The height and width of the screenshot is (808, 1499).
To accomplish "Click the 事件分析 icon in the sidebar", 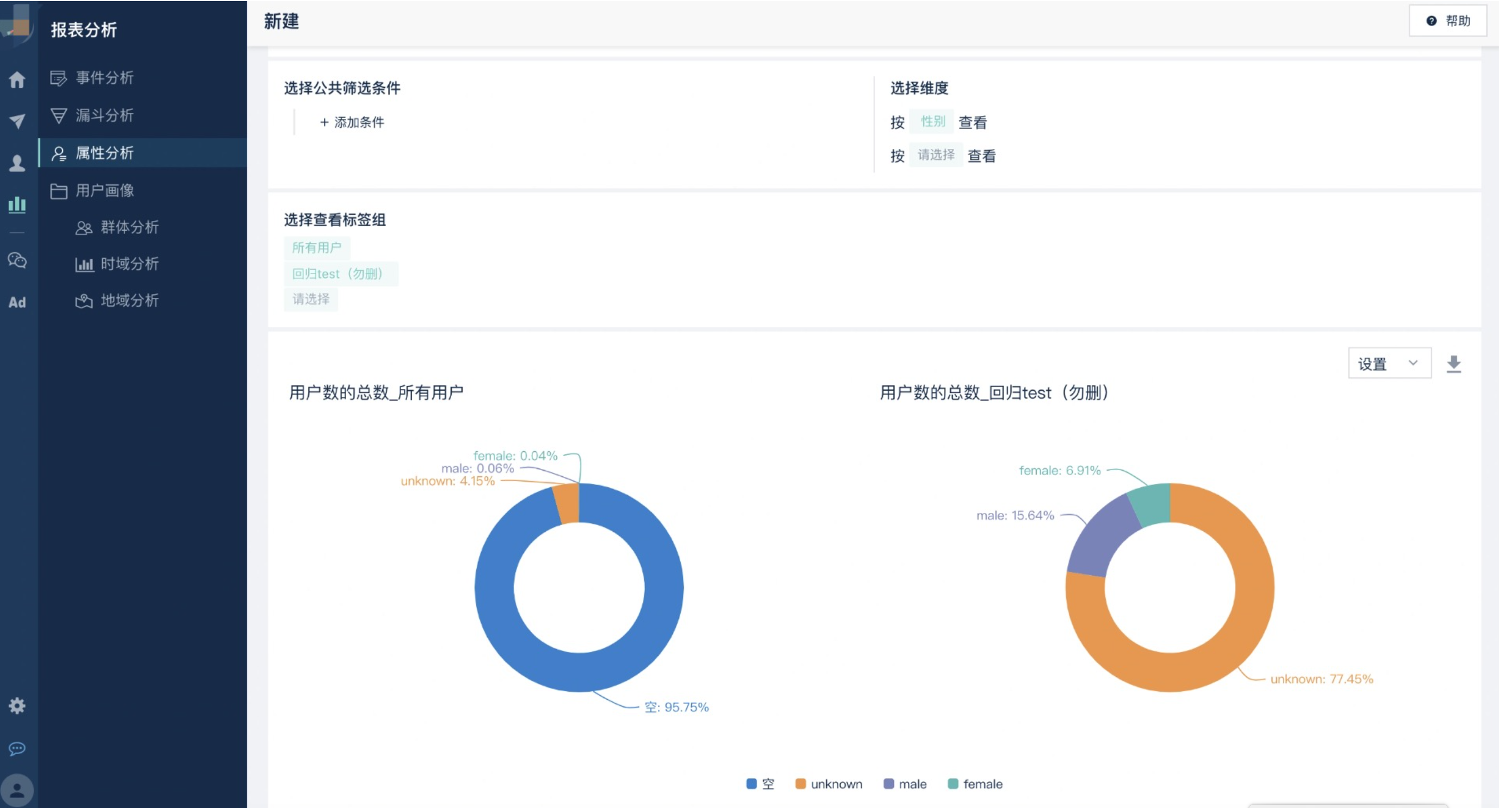I will coord(58,78).
